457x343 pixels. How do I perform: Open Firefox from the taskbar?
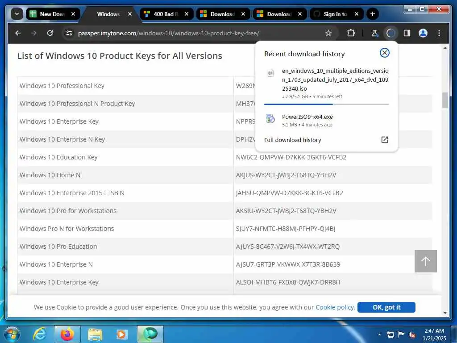coord(67,334)
